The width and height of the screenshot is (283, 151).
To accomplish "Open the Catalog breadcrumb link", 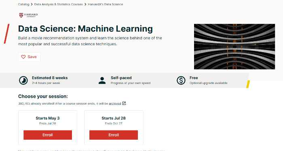I will click(x=23, y=4).
